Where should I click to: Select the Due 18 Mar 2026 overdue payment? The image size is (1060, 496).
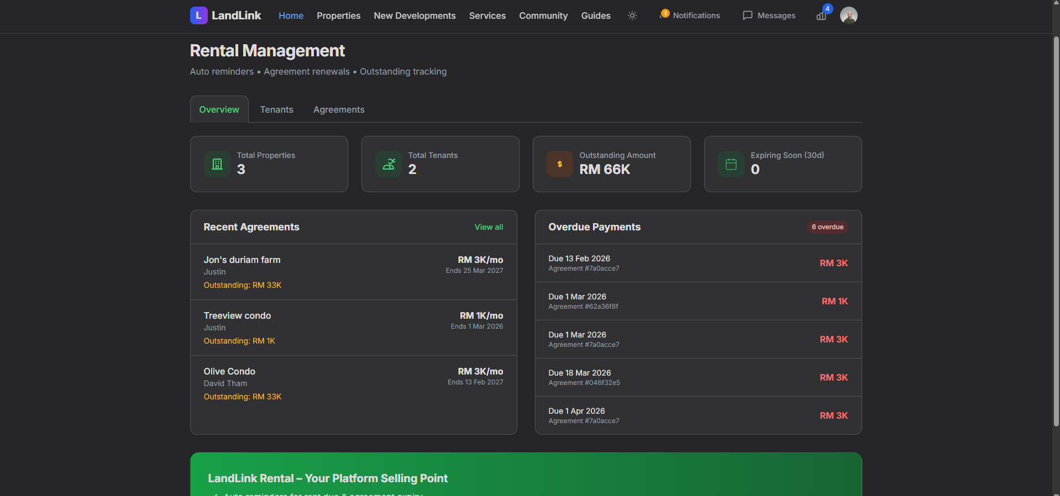pos(699,377)
